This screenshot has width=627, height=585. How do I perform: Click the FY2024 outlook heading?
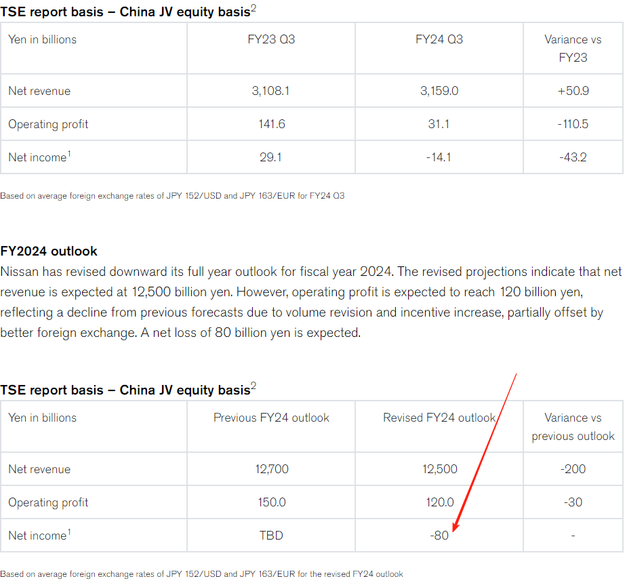pos(49,251)
